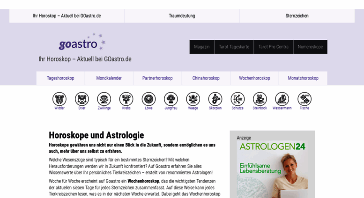Open the Schütze zodiac icon
Image resolution: width=364 pixels, height=198 pixels.
pos(238,99)
